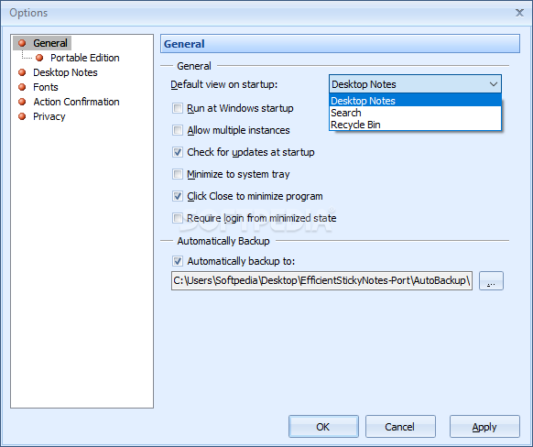Uncheck Check for updates at startup
533x447 pixels.
(178, 152)
